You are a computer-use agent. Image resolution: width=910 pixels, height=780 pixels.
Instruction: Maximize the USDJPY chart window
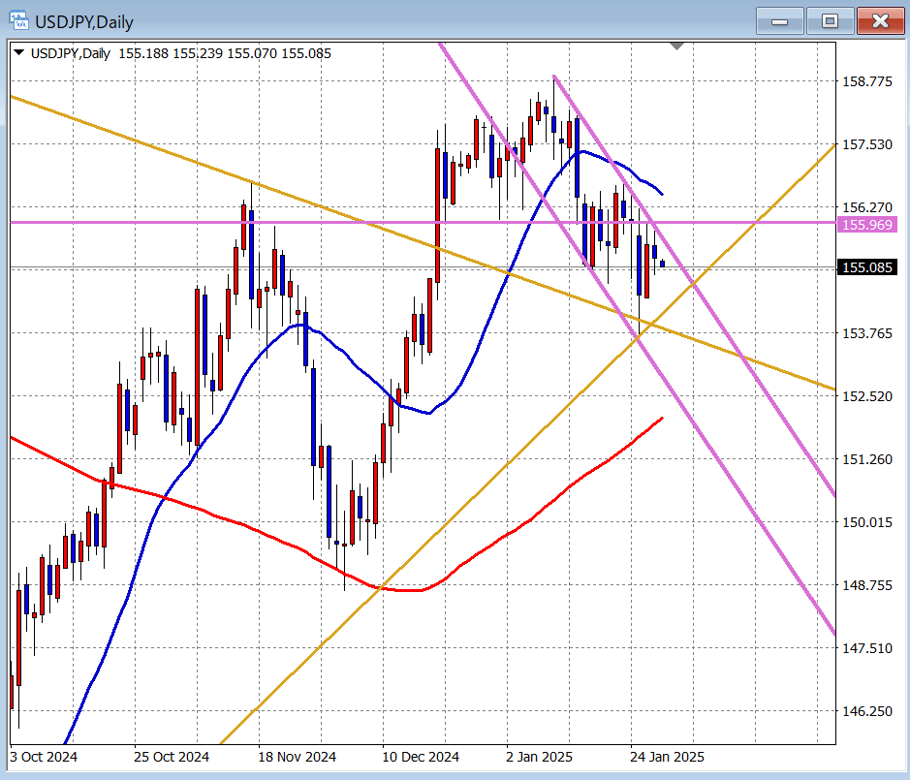point(830,20)
